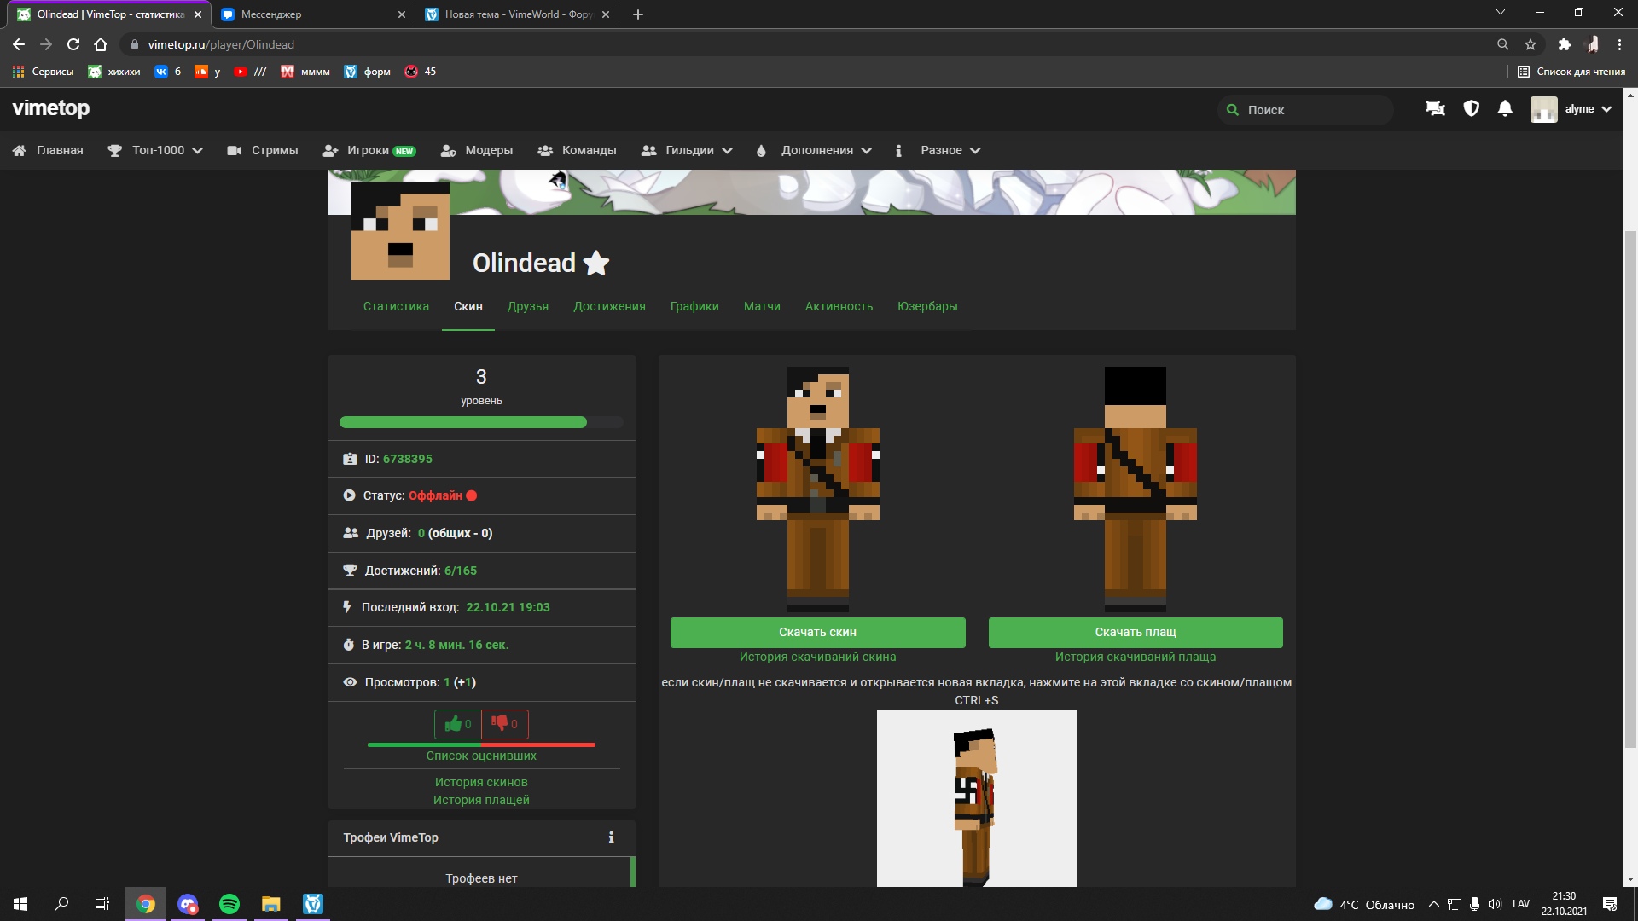Switch to the Статистика tab
1638x921 pixels.
(396, 306)
